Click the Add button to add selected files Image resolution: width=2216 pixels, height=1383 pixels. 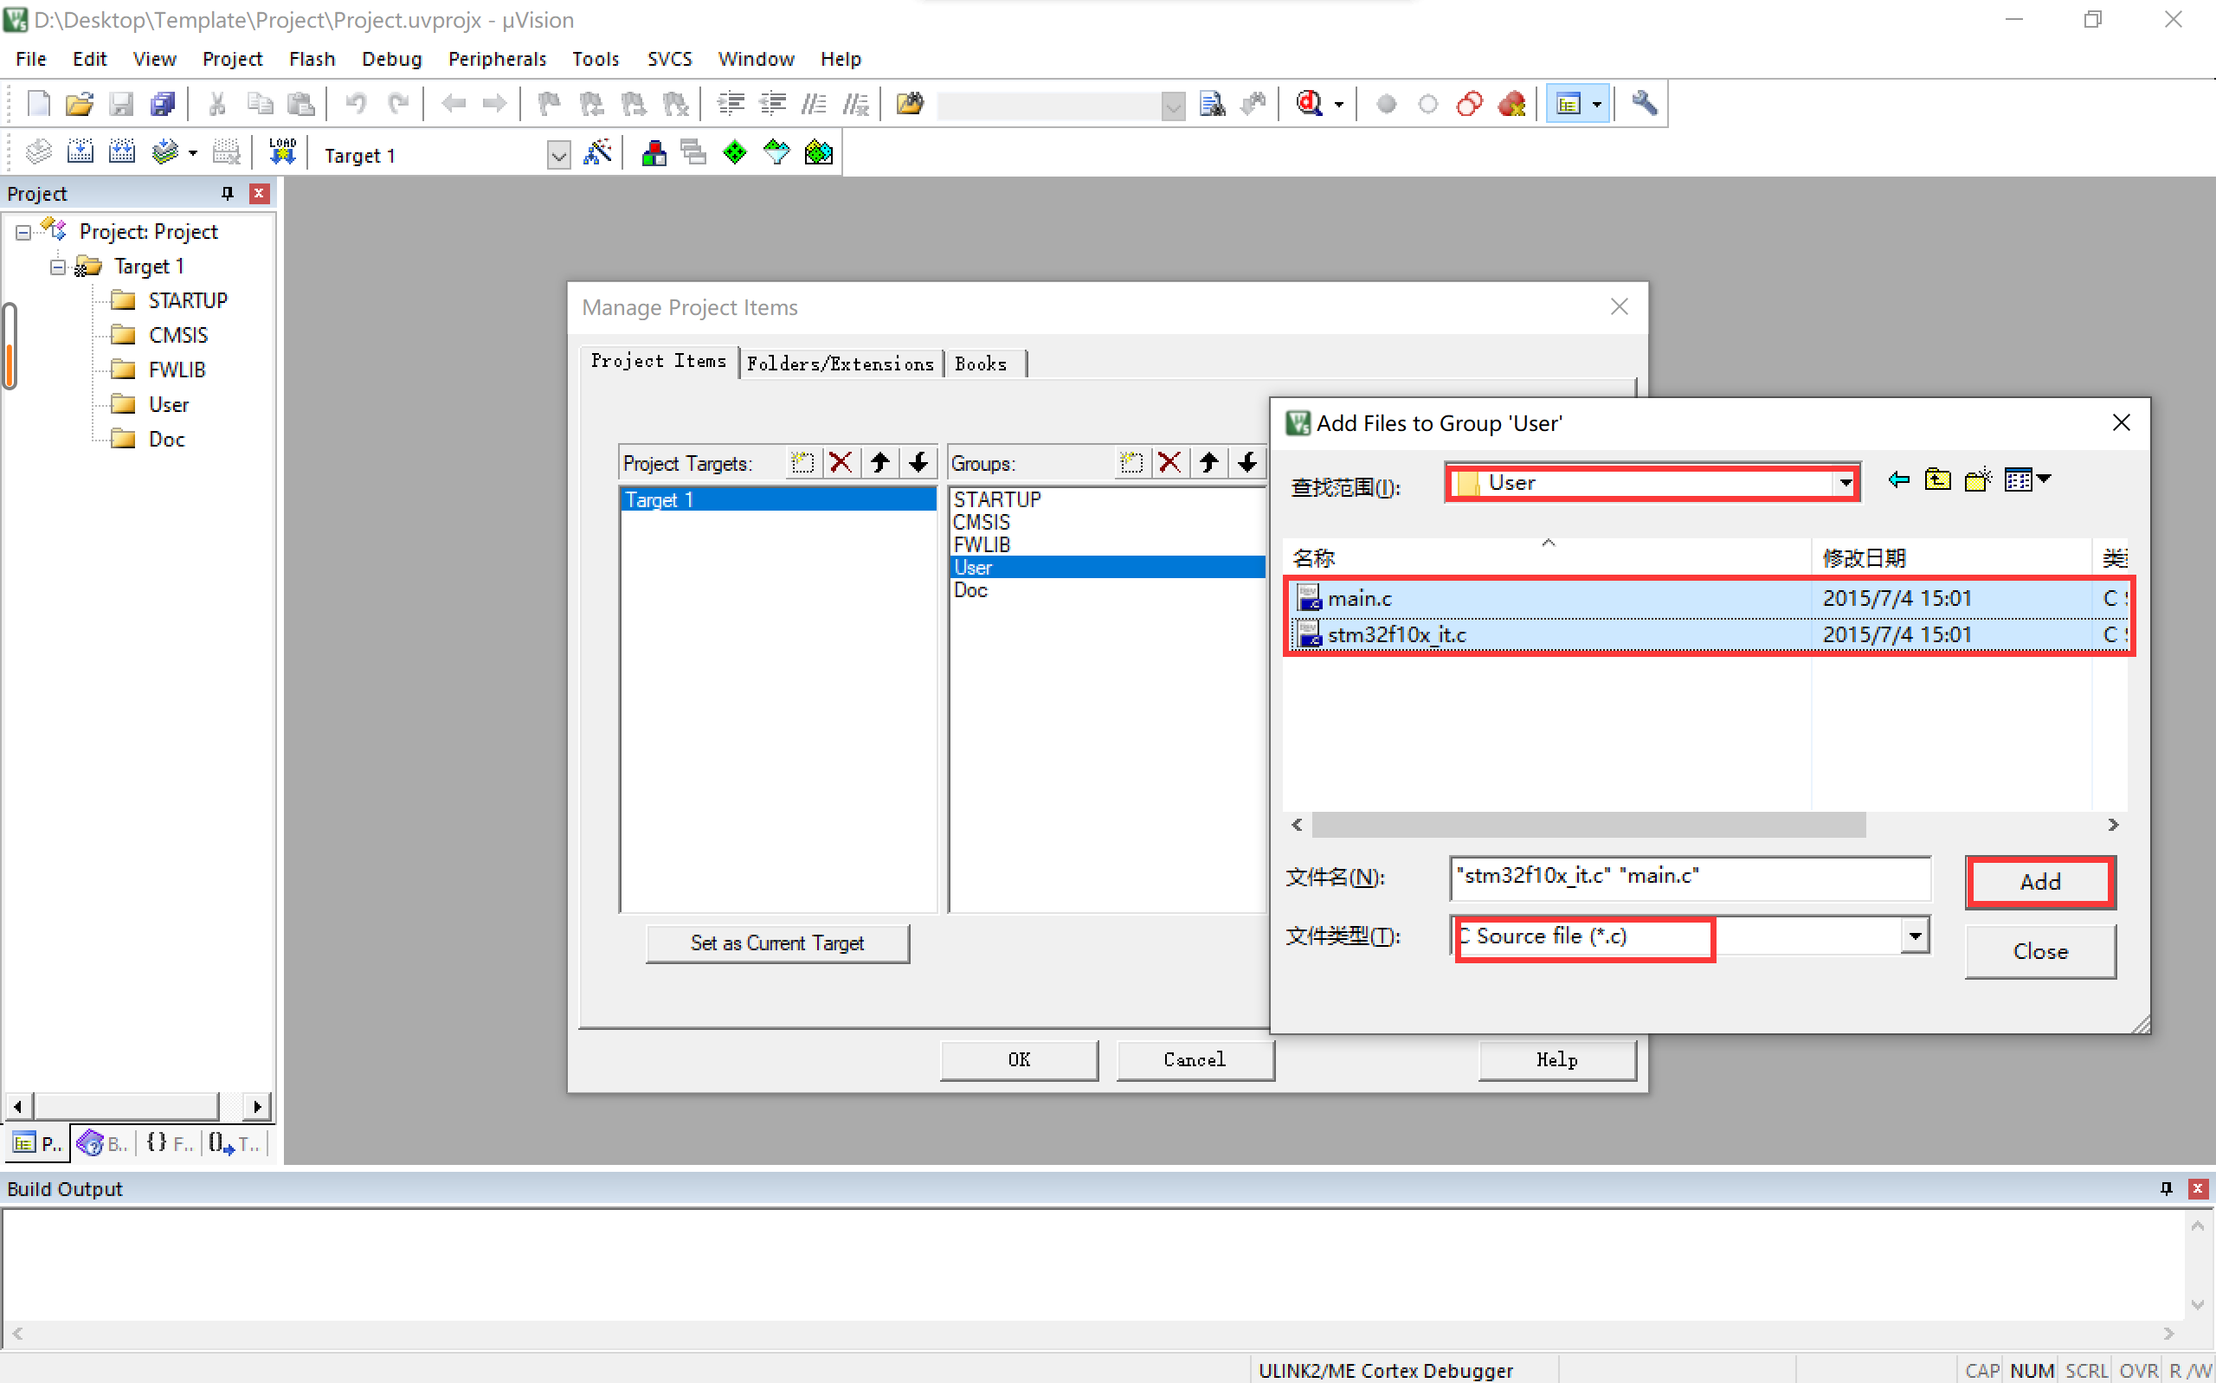(2039, 882)
